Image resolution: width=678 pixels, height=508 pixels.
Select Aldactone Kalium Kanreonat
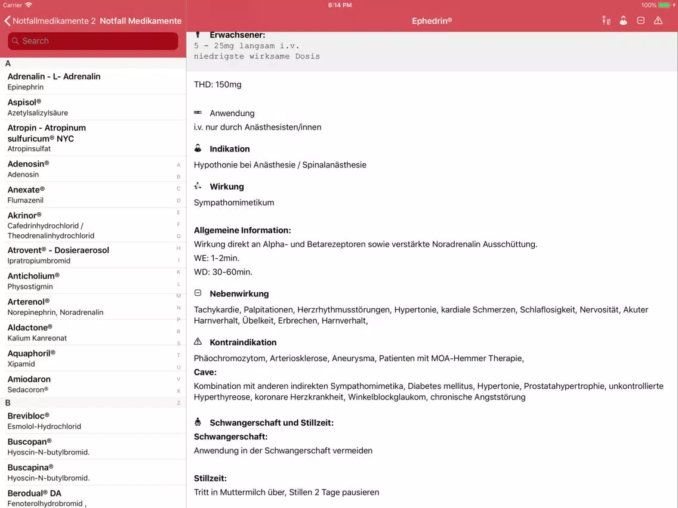tap(93, 333)
